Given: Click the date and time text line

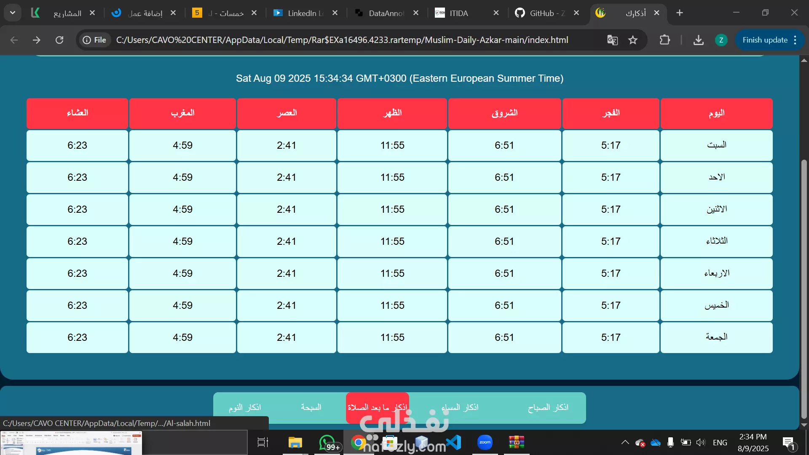Looking at the screenshot, I should click(x=399, y=78).
